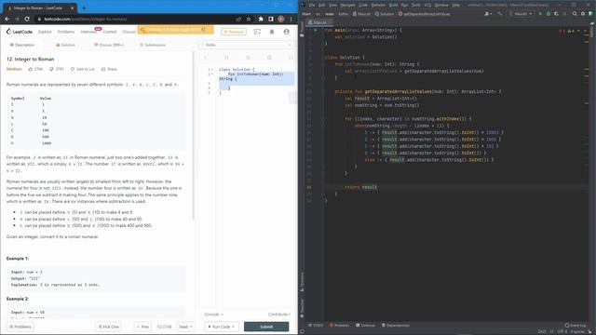Open the File menu in IntelliJ

[312, 5]
